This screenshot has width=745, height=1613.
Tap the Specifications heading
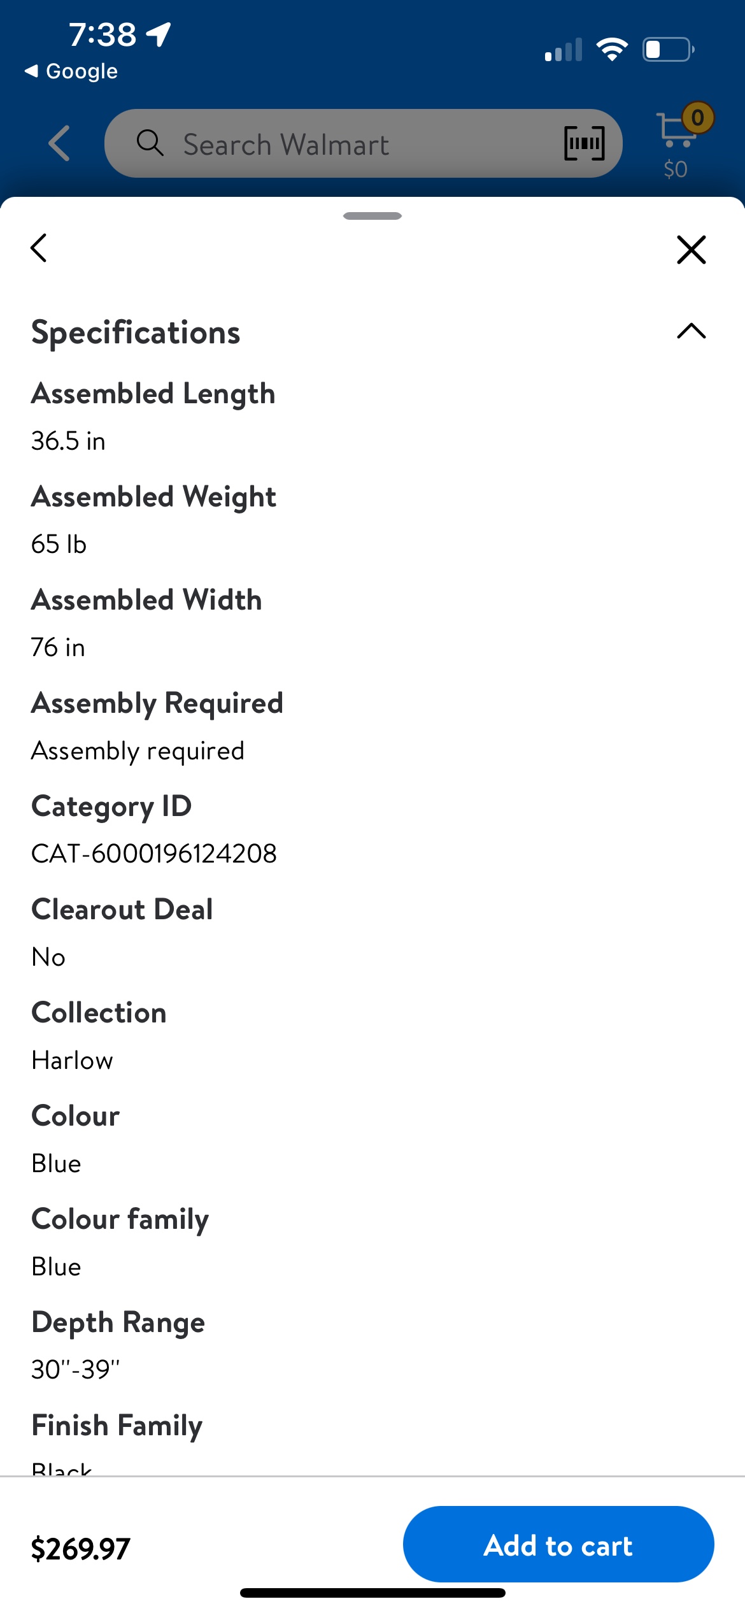(136, 333)
